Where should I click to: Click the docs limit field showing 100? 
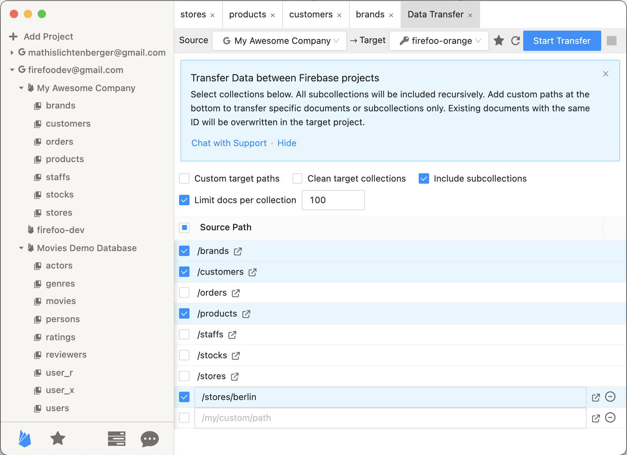[333, 200]
